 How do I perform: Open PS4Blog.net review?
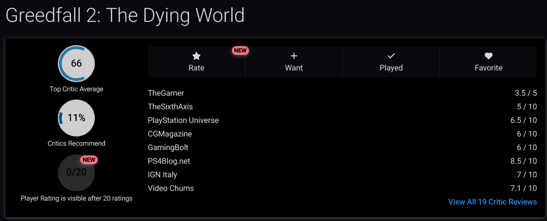tap(169, 161)
